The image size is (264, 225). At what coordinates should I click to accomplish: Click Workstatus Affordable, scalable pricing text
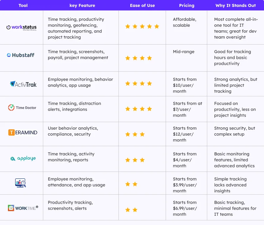click(x=184, y=22)
